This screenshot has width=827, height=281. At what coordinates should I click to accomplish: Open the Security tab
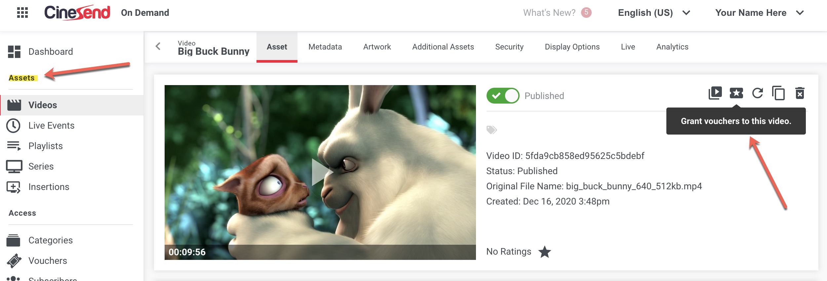tap(509, 47)
